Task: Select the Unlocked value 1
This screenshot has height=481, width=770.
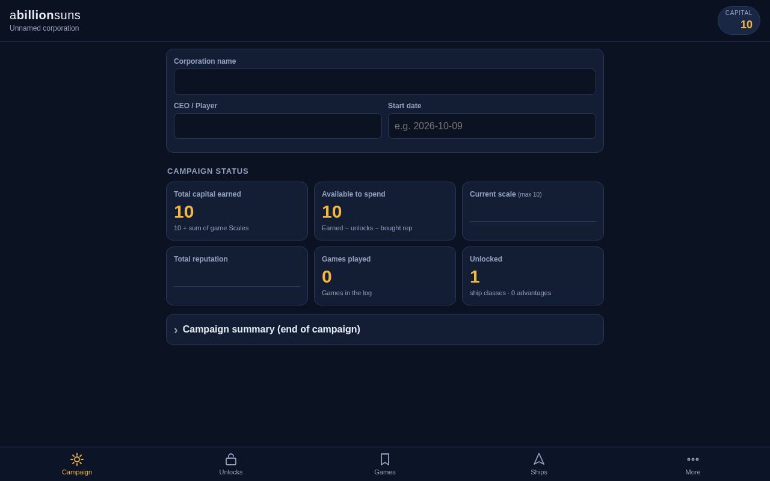Action: [475, 277]
